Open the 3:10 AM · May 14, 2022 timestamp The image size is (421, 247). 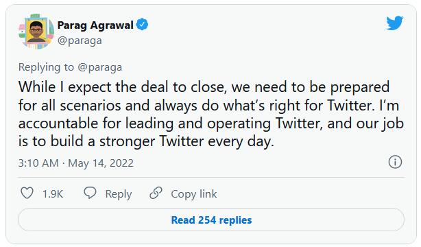point(75,163)
